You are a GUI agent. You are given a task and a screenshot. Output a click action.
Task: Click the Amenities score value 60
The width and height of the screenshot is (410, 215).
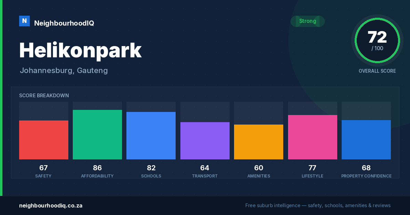pos(259,168)
